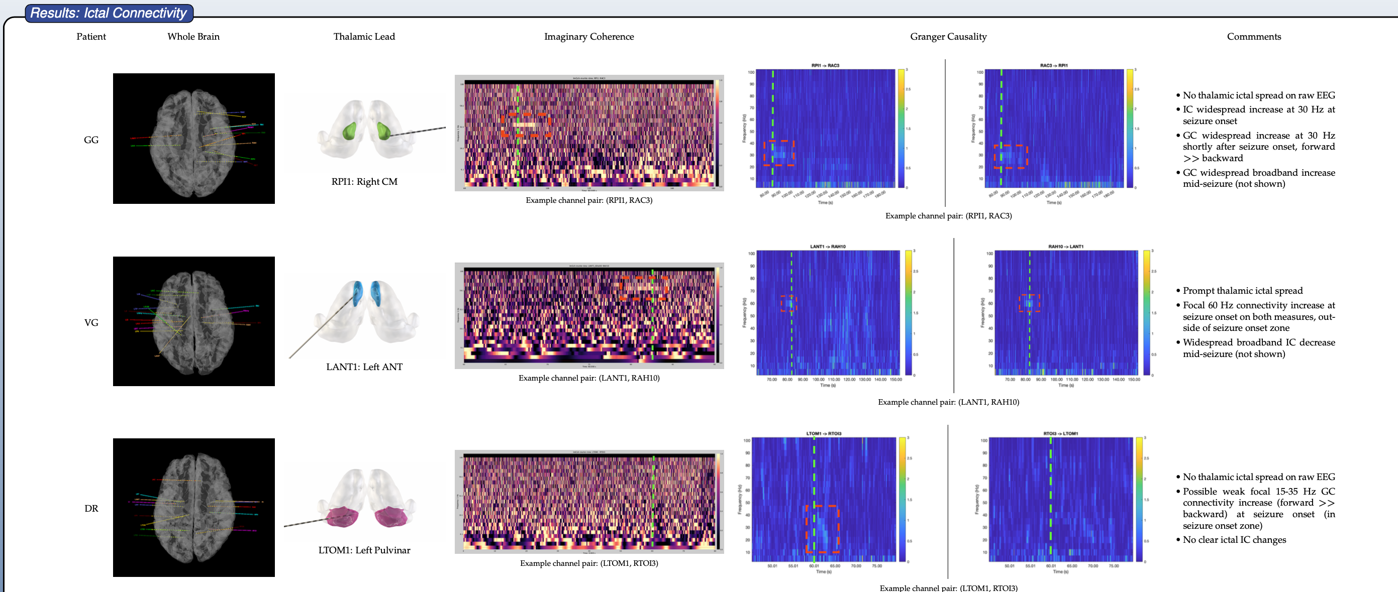Click the Imaginary Coherence column heading
The height and width of the screenshot is (592, 1398).
(x=589, y=36)
